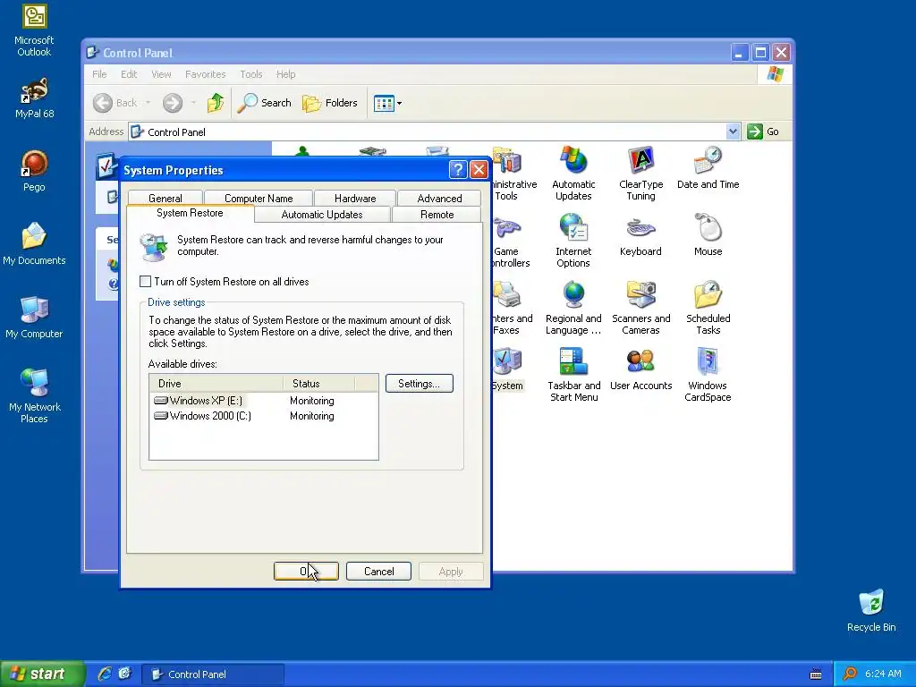This screenshot has width=916, height=687.
Task: Select Windows XP (E:) drive row
Action: point(264,401)
